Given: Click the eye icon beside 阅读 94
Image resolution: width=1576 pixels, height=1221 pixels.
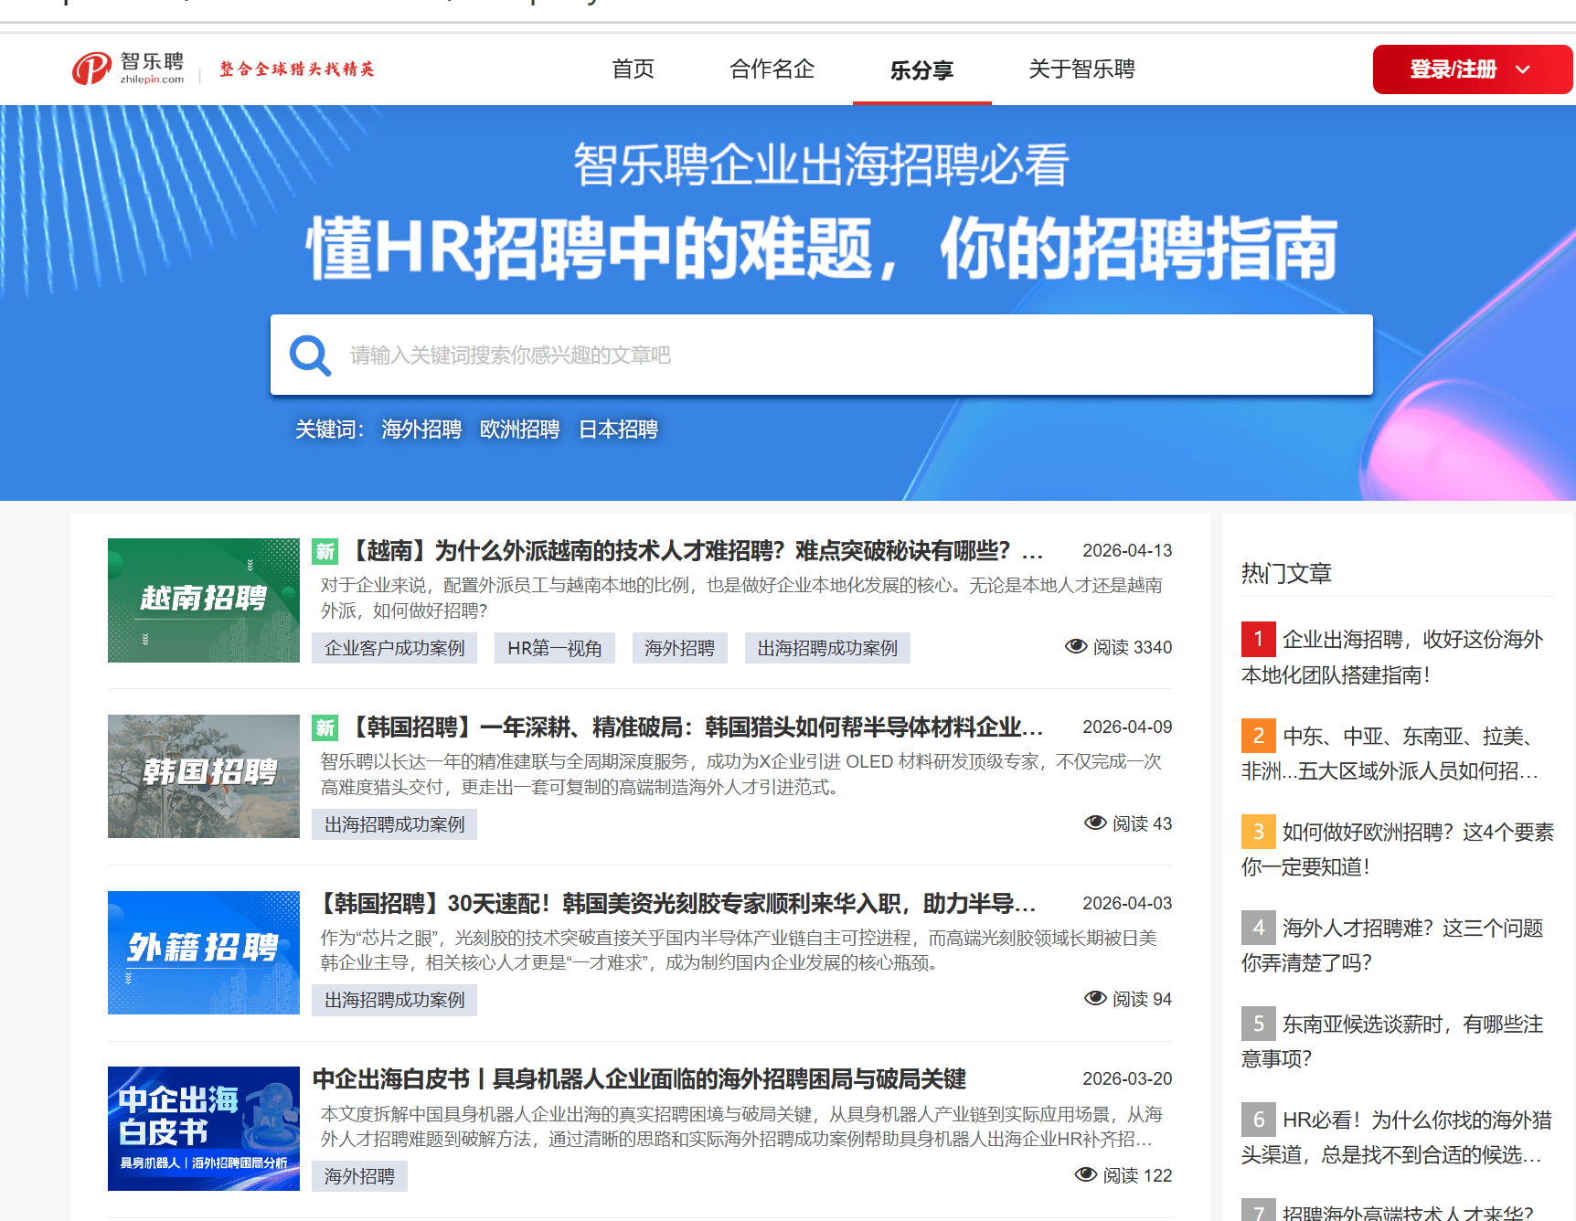Looking at the screenshot, I should 1094,999.
